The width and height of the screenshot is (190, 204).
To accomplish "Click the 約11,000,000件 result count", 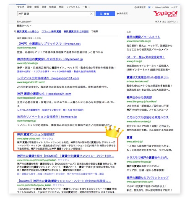I will point(24,22).
